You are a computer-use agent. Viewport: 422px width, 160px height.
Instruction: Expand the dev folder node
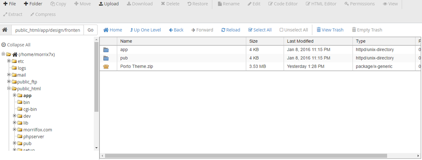click(15, 116)
